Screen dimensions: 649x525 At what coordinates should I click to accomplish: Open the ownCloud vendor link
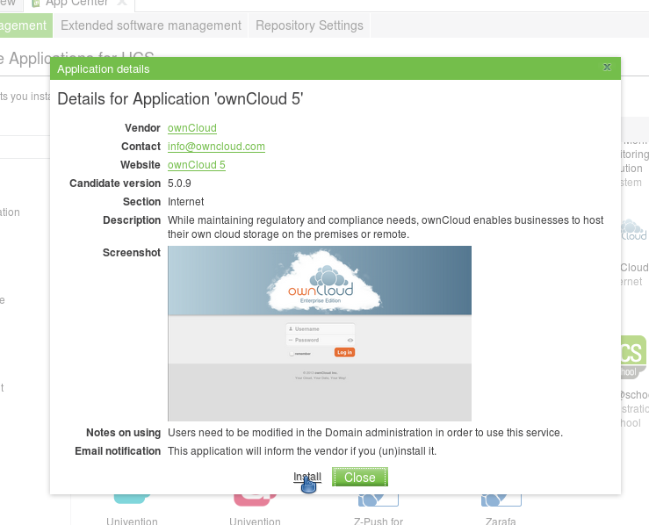click(191, 128)
